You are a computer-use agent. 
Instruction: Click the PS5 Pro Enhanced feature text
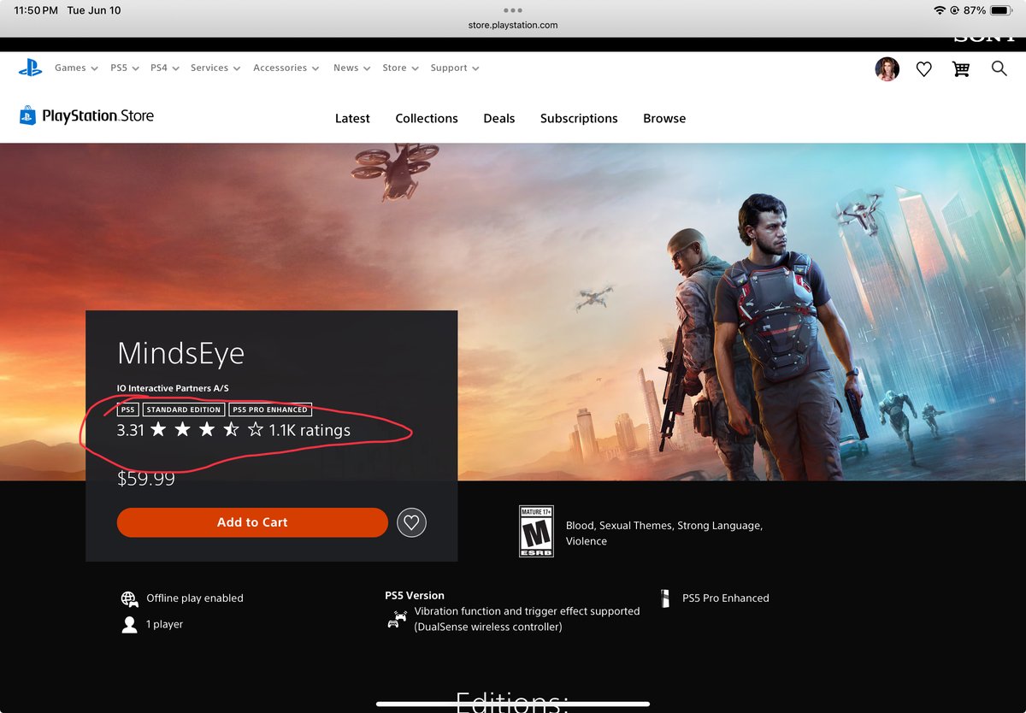coord(726,598)
